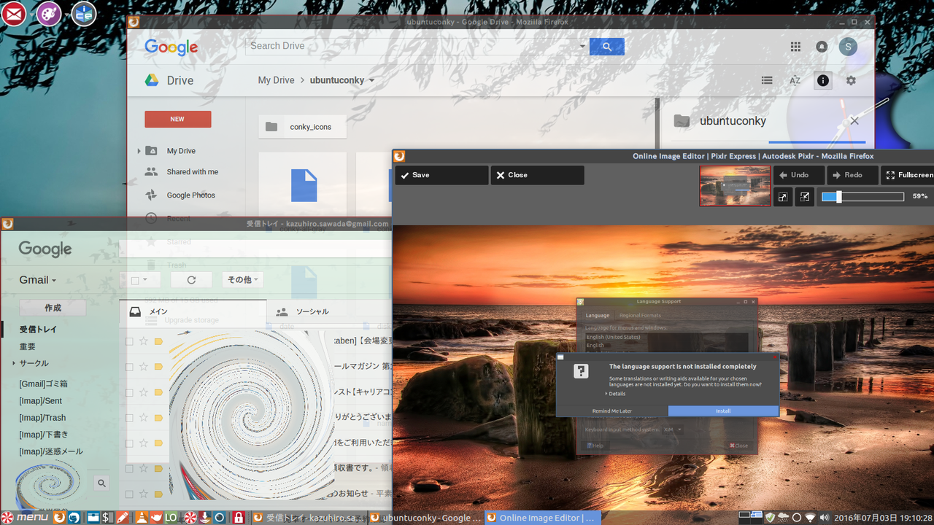Click the blue Drive search button

[x=607, y=46]
